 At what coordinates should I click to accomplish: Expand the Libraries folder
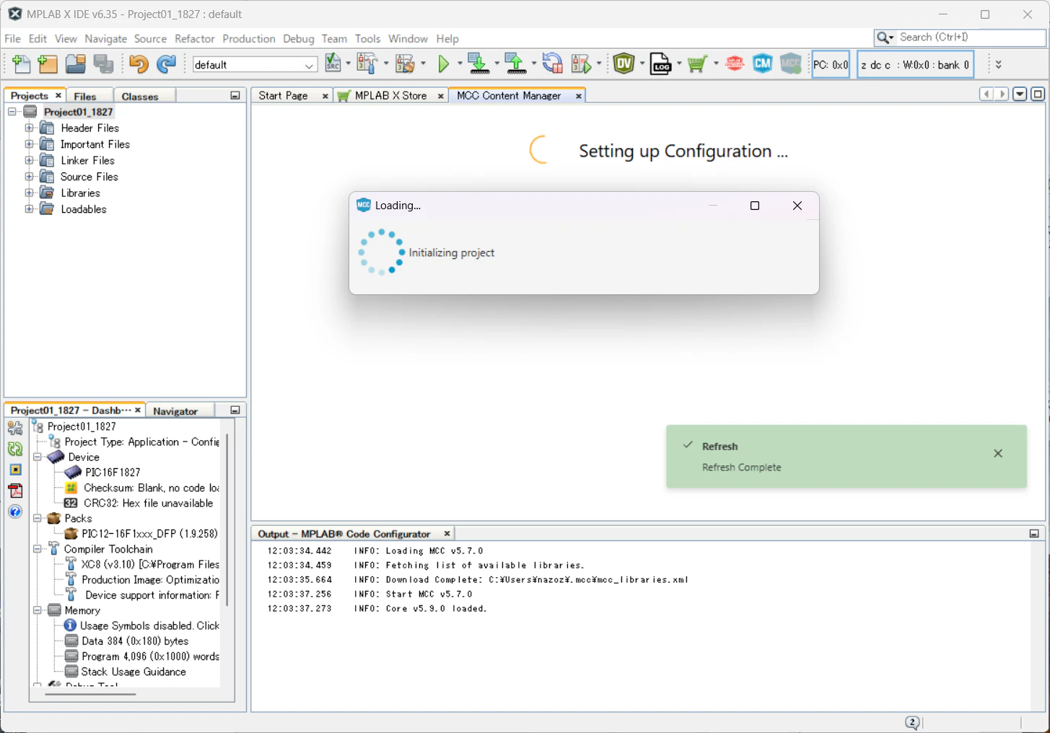(29, 193)
